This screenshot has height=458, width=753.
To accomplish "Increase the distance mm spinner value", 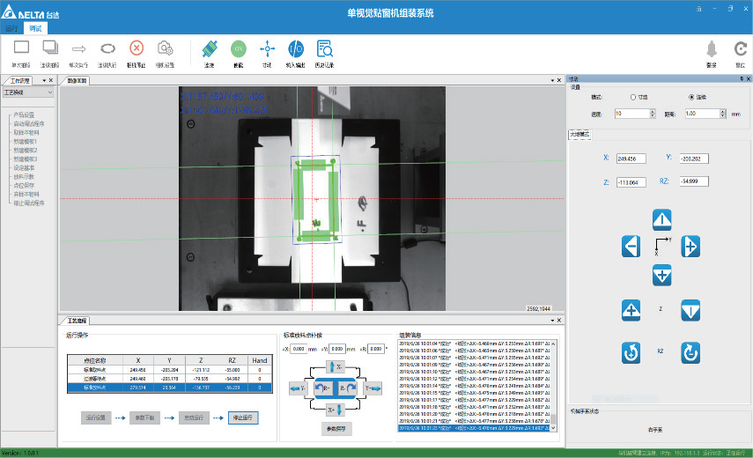I will (723, 111).
